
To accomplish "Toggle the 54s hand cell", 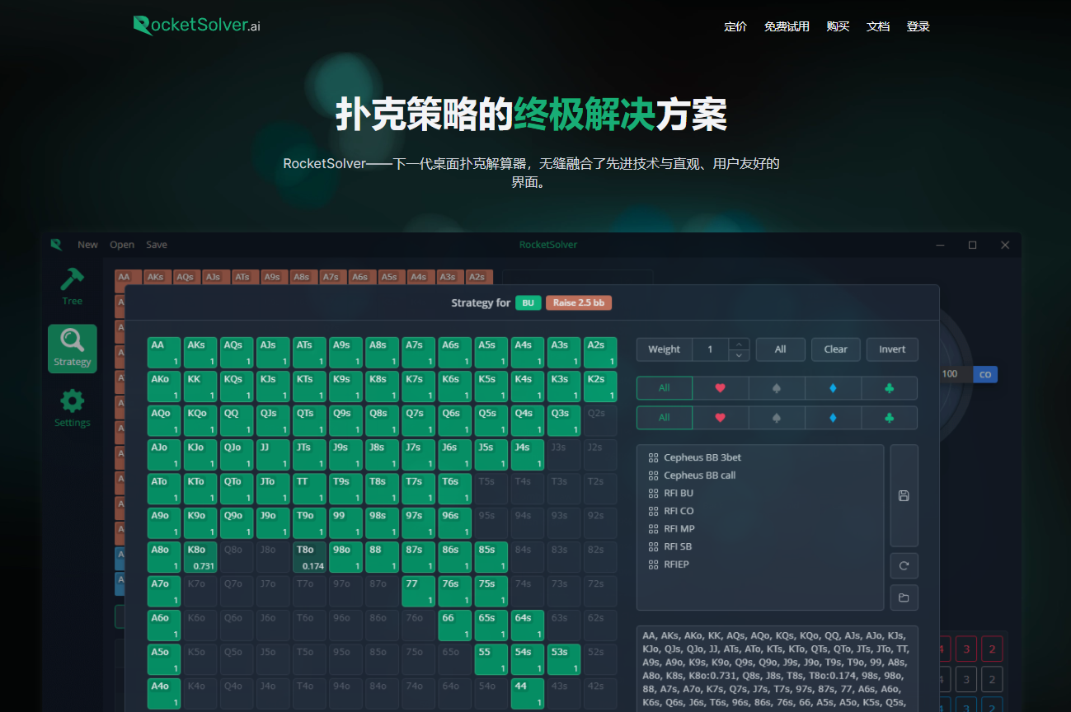I will (x=527, y=659).
